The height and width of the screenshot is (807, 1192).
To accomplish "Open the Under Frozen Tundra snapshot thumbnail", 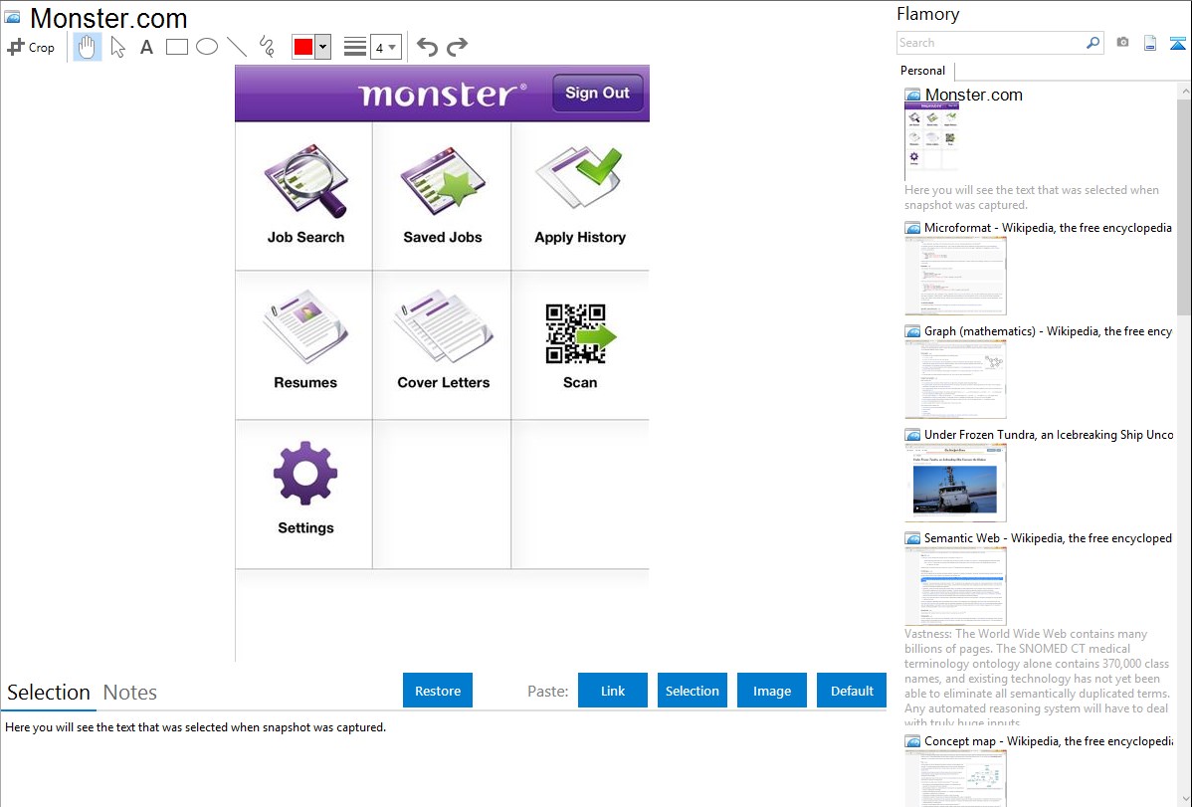I will [955, 483].
